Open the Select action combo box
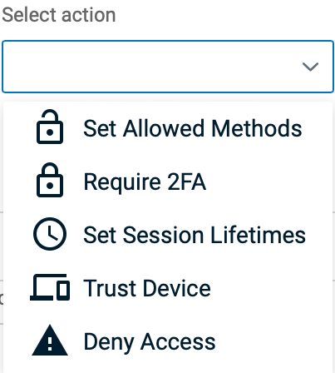Viewport: 335px width, 373px height. (168, 67)
